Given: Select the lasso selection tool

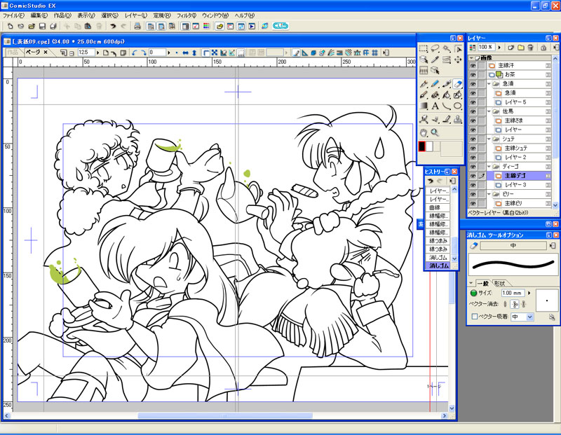Looking at the screenshot, I should (x=435, y=48).
